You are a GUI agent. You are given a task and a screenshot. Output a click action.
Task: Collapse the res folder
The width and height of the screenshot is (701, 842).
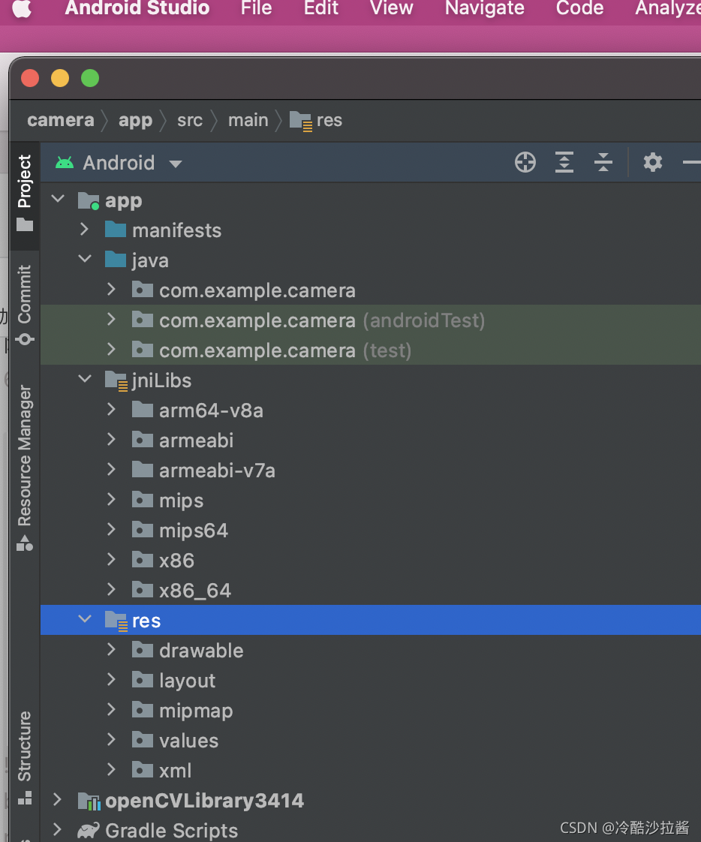coord(85,619)
